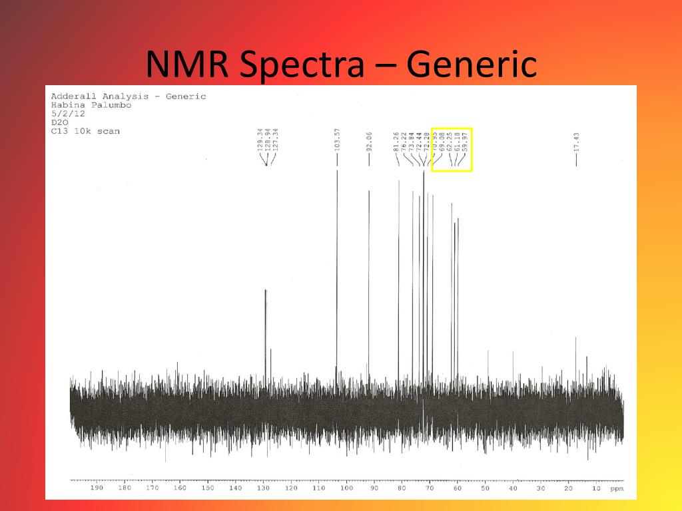This screenshot has width=682, height=511.
Task: Click the axis tick label "60"
Action: pyautogui.click(x=458, y=488)
